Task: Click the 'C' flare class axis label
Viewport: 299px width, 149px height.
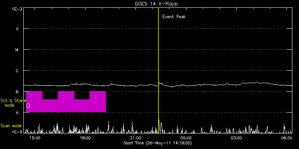Action: pos(17,71)
